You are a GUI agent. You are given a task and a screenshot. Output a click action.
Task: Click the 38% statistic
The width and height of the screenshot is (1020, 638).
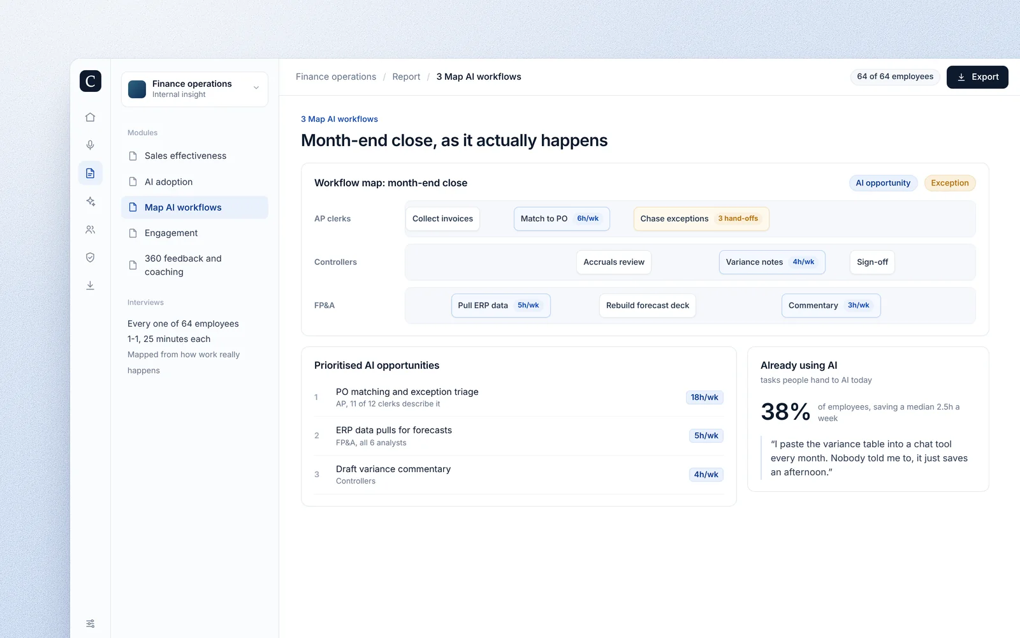click(x=785, y=412)
